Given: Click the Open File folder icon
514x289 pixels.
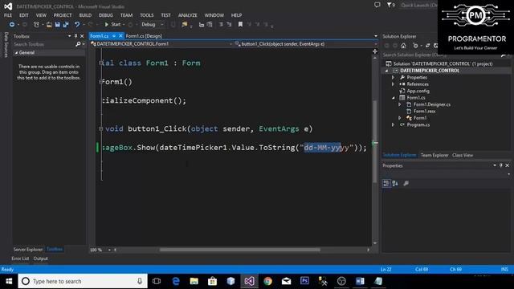Looking at the screenshot, I should click(49, 25).
